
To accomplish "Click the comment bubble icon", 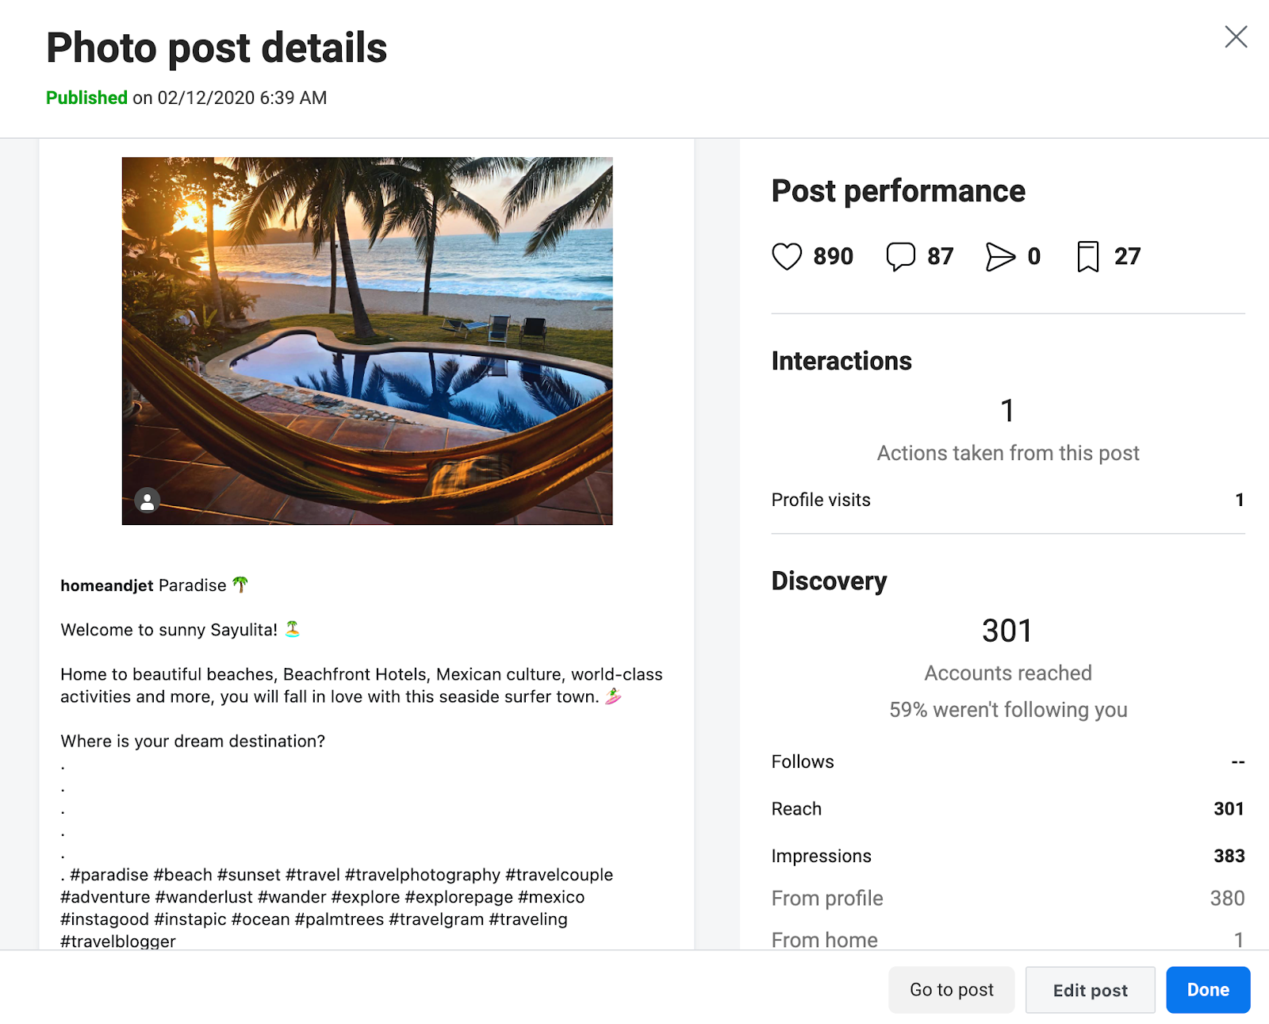I will point(900,256).
